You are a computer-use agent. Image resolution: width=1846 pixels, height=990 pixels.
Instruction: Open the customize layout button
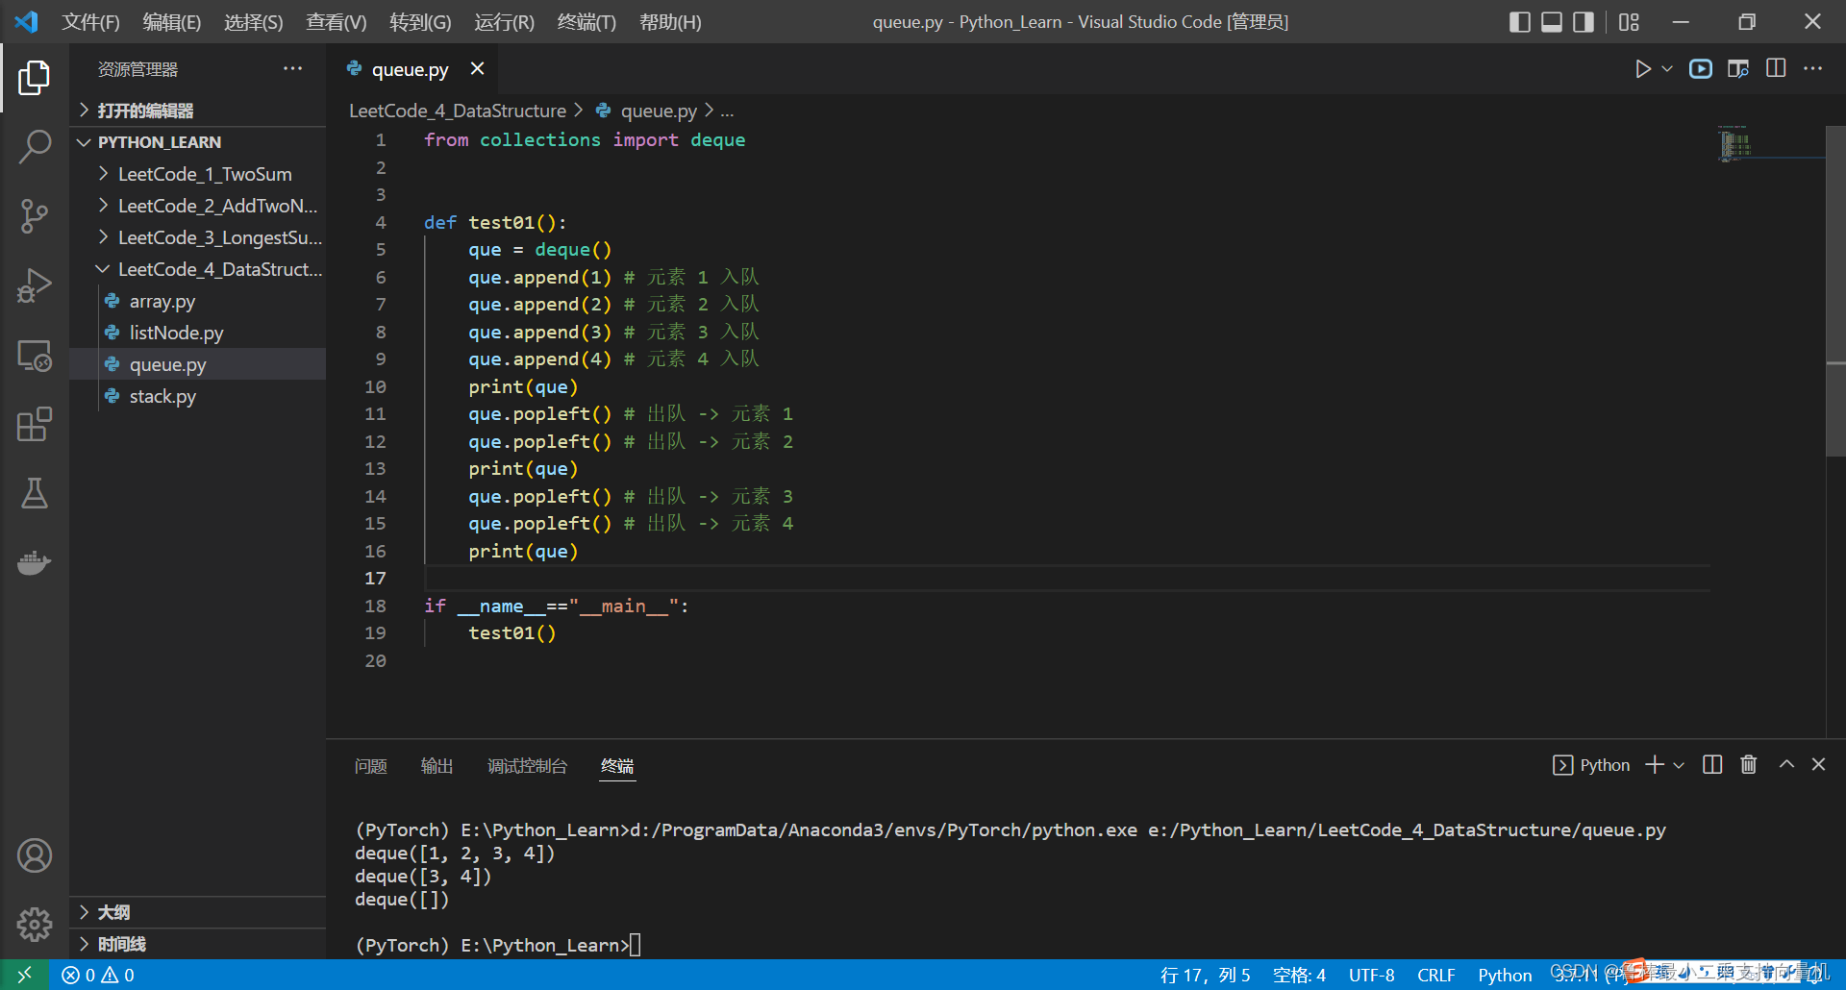[1629, 22]
